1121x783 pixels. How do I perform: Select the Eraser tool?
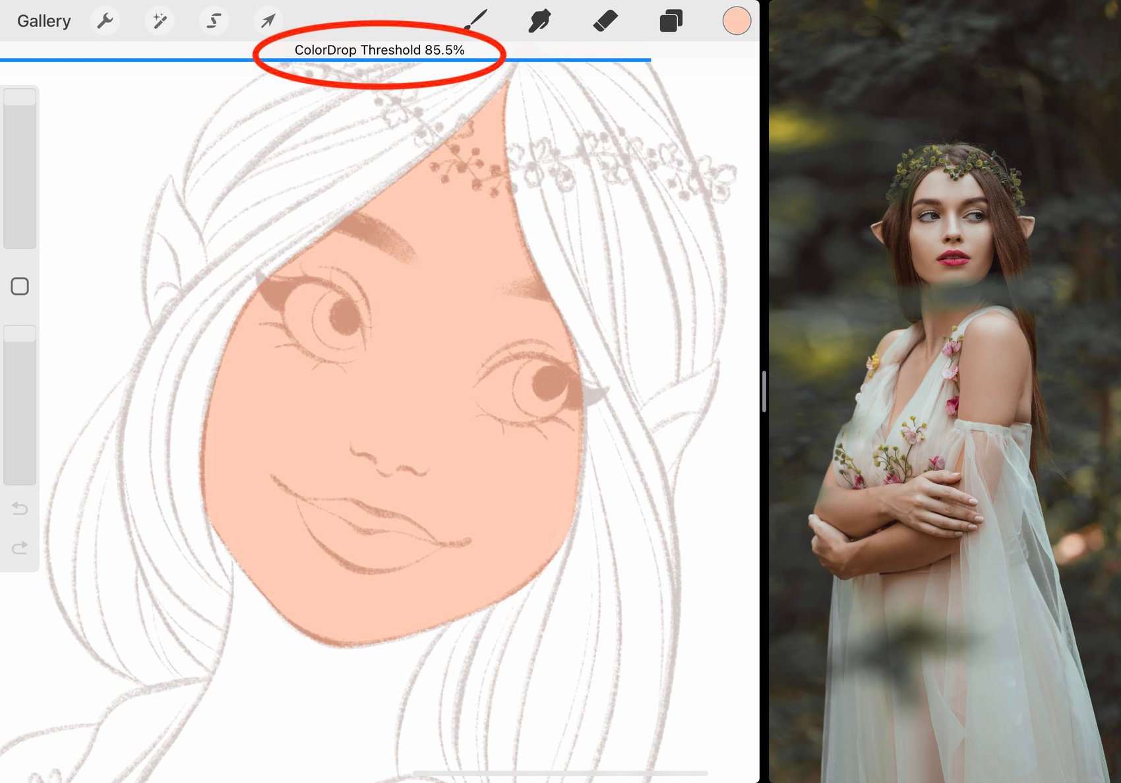tap(605, 20)
